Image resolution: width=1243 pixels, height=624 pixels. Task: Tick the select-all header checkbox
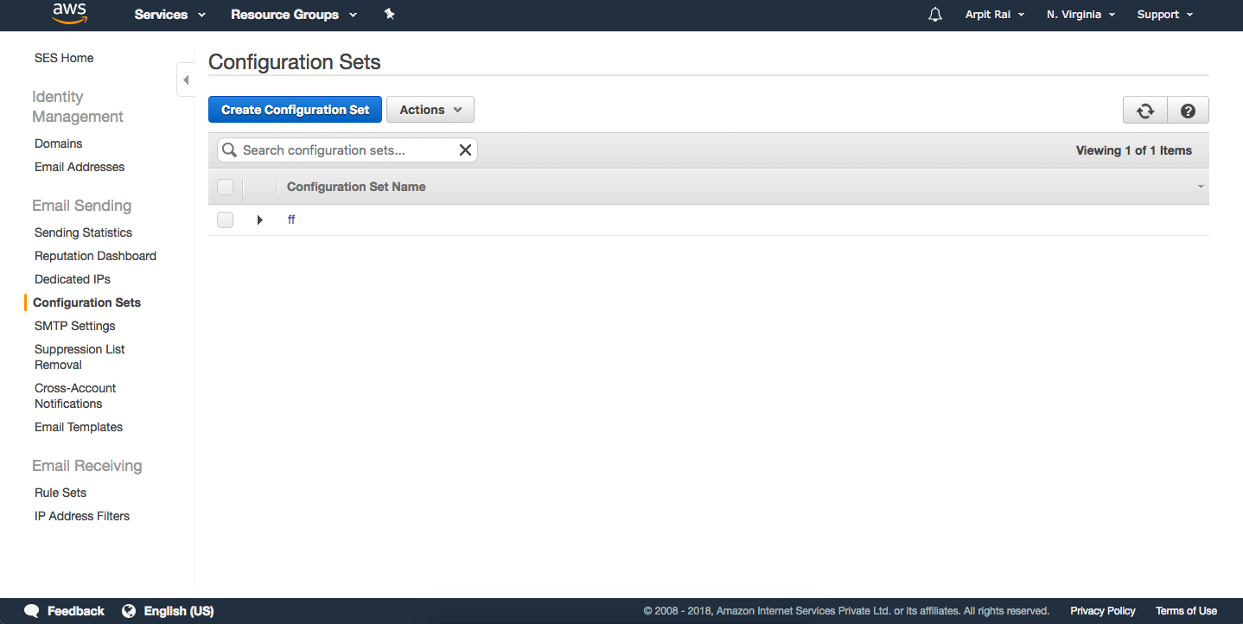click(x=226, y=187)
